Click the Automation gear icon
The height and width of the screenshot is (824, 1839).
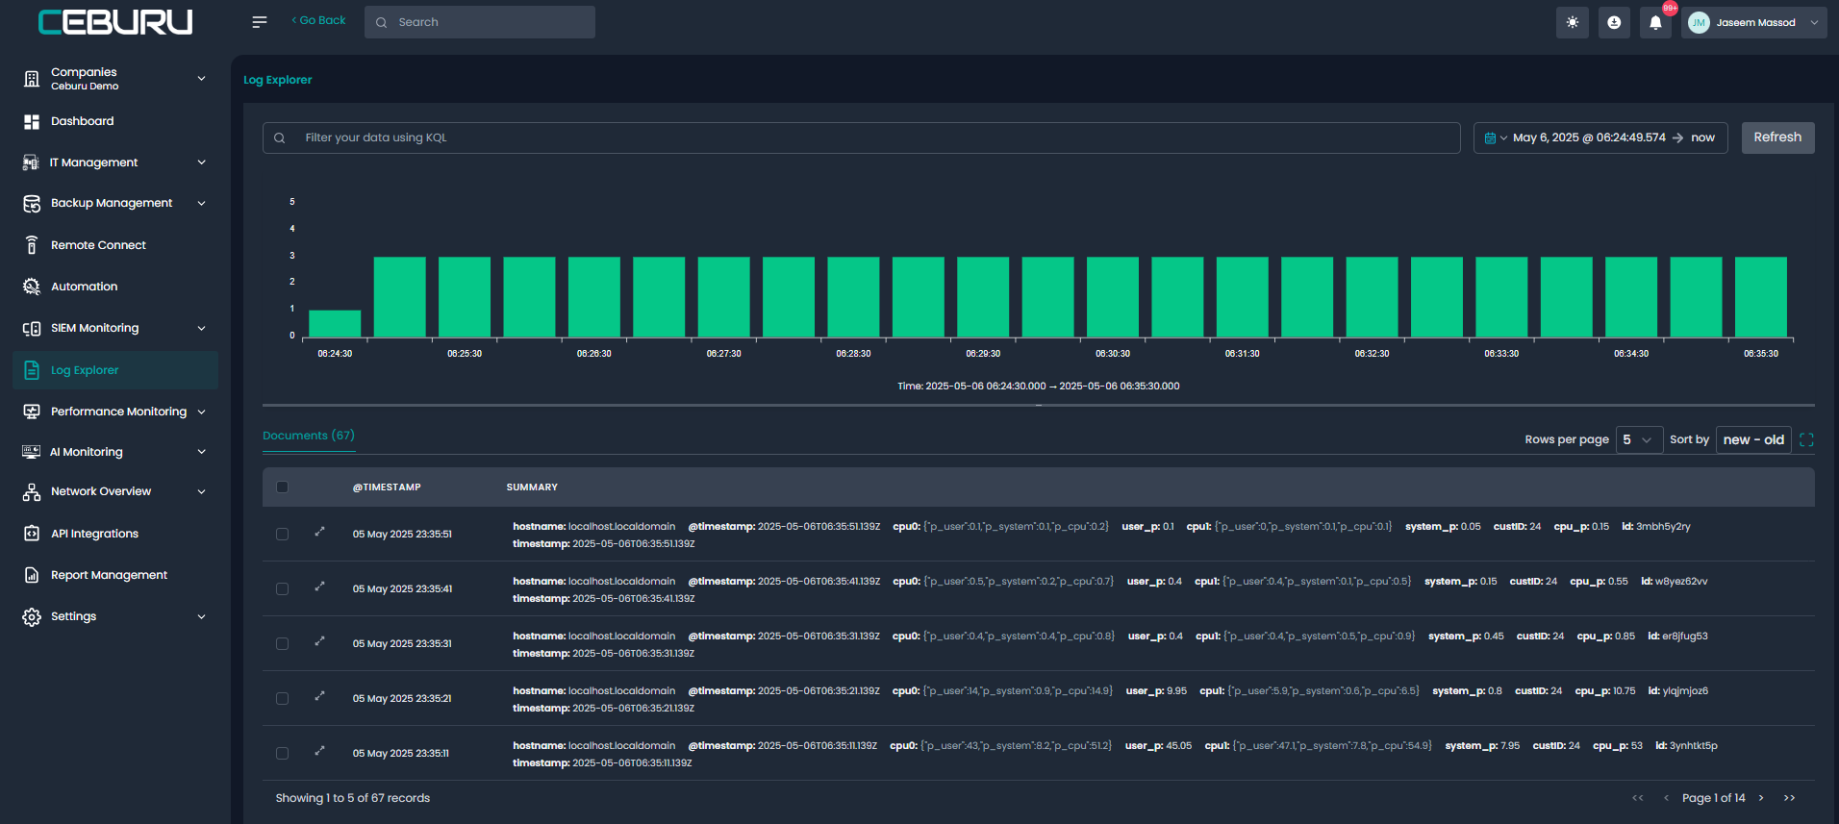(x=32, y=287)
